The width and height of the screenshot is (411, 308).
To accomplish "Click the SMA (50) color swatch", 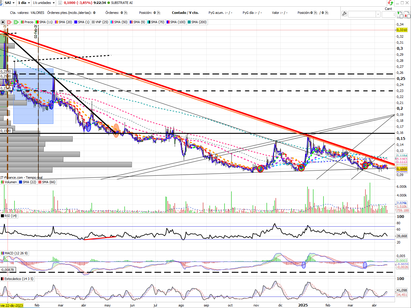I will 112,22.
